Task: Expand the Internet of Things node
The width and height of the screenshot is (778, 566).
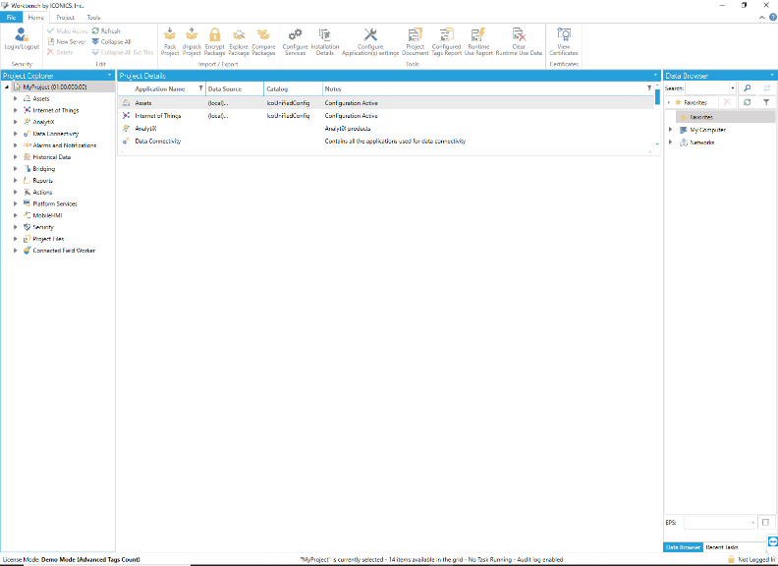Action: pos(16,110)
